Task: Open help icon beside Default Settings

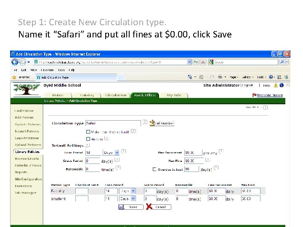Action: [88, 145]
